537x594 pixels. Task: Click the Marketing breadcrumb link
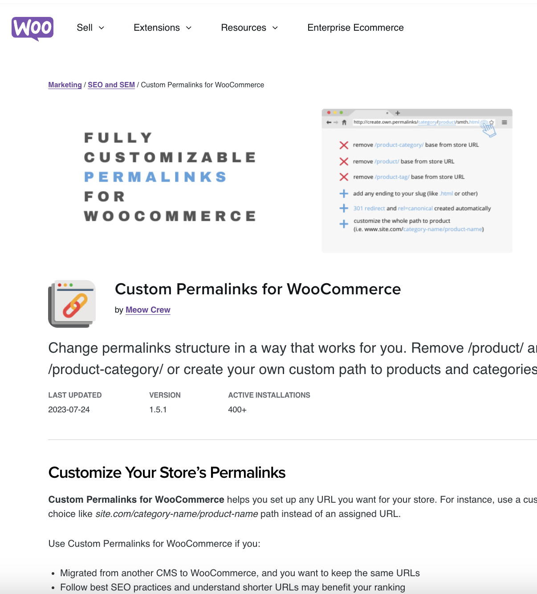pyautogui.click(x=65, y=85)
